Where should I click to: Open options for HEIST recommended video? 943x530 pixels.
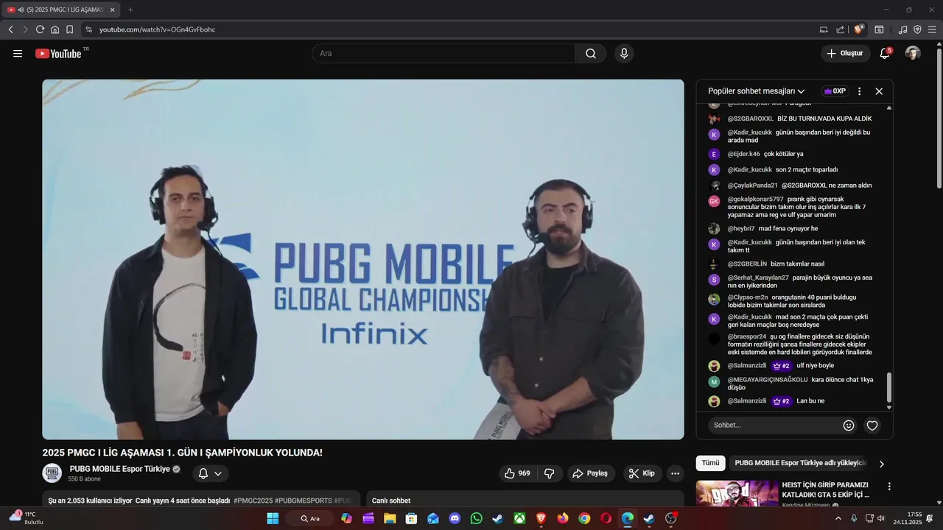[889, 487]
